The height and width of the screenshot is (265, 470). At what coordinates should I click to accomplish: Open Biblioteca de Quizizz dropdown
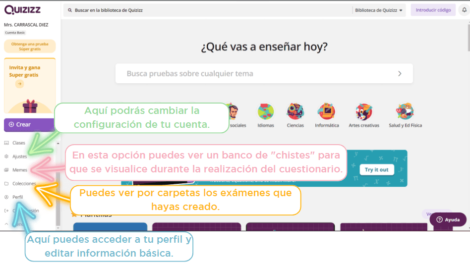[379, 10]
